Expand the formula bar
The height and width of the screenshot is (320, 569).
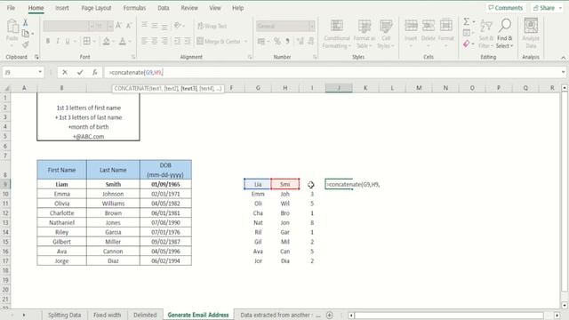563,72
